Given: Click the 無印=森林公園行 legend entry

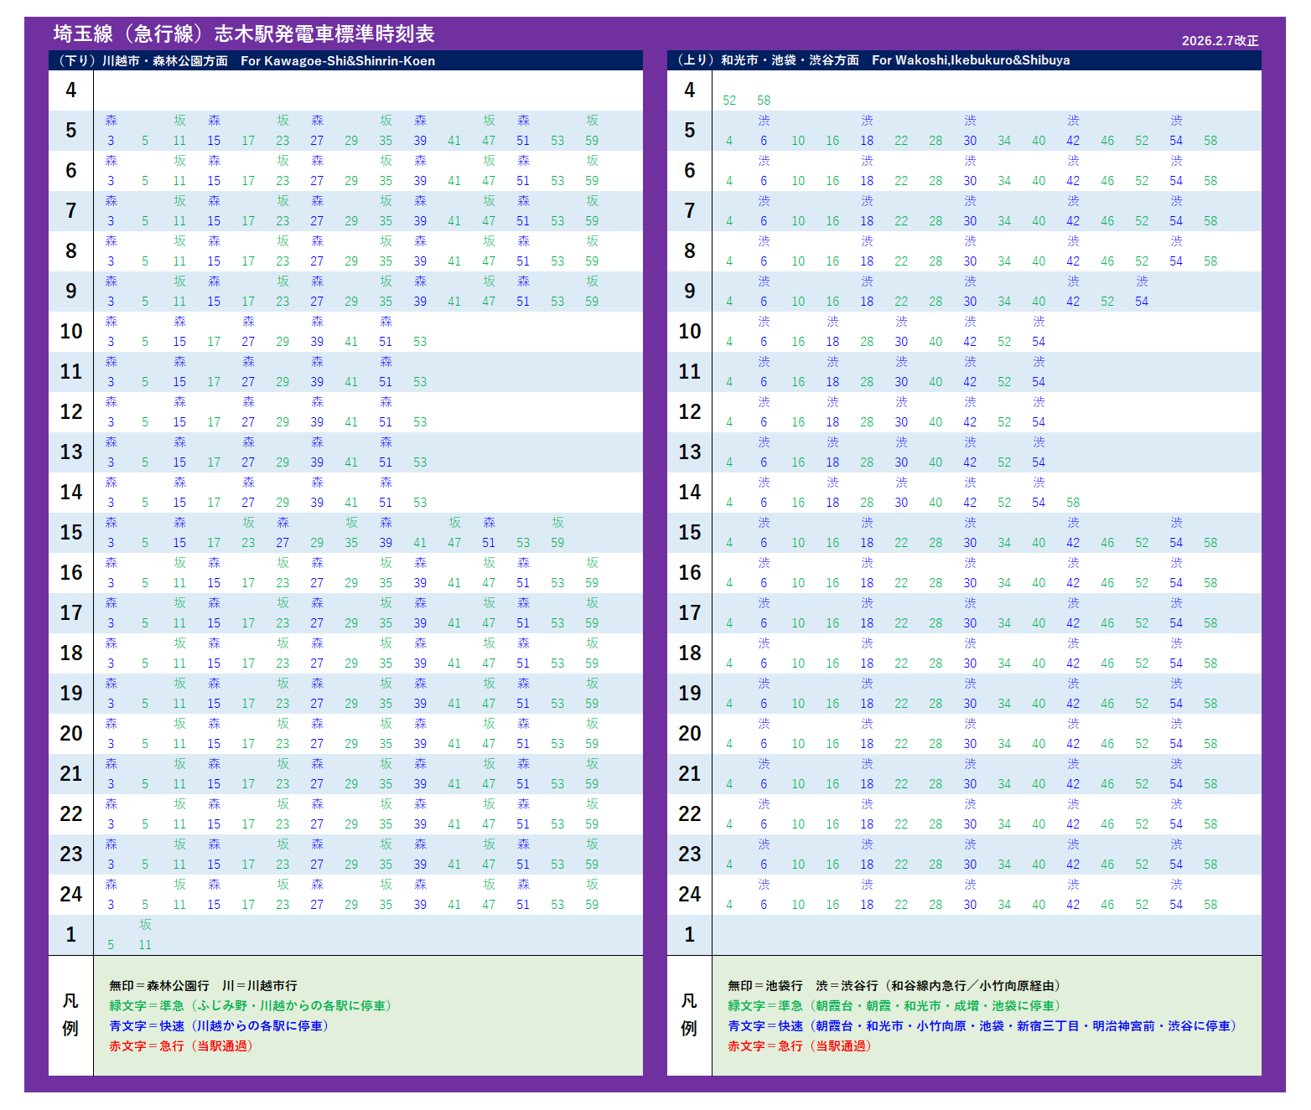Looking at the screenshot, I should pos(159,986).
